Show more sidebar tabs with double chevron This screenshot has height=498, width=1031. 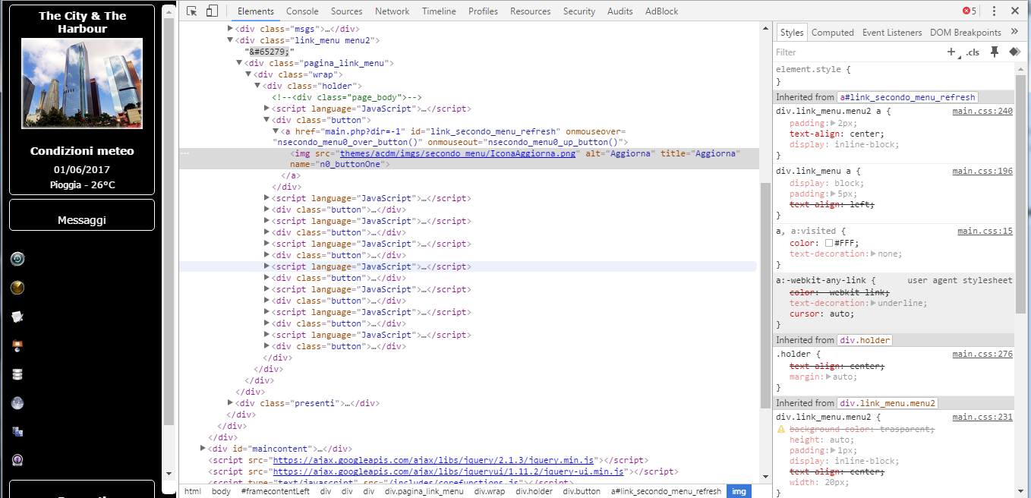click(1014, 32)
